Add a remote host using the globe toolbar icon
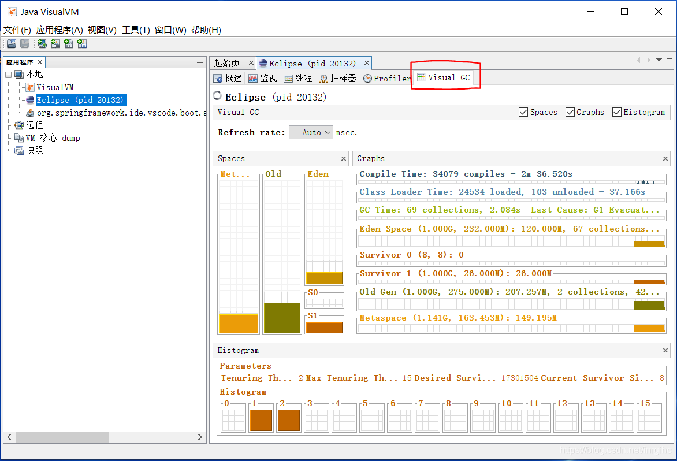677x461 pixels. (42, 43)
